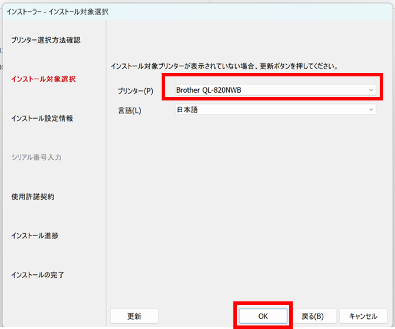The image size is (395, 329).
Task: Click the 更新 button
Action: [134, 316]
